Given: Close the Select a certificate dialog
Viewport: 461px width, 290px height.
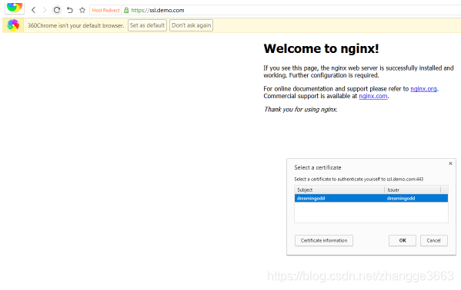Looking at the screenshot, I should click(450, 163).
